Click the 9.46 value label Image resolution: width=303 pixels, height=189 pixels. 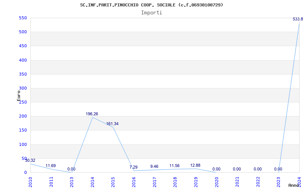(x=154, y=166)
